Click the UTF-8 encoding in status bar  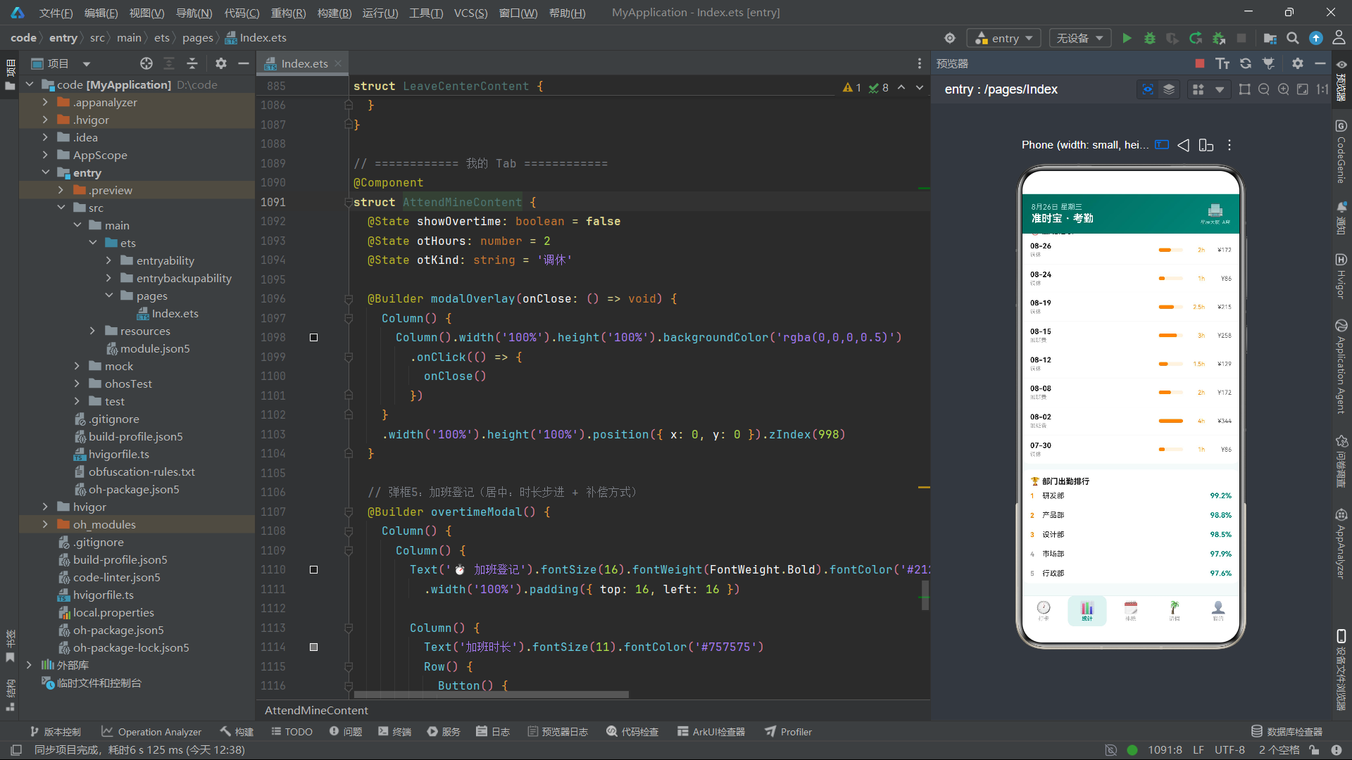pyautogui.click(x=1229, y=750)
